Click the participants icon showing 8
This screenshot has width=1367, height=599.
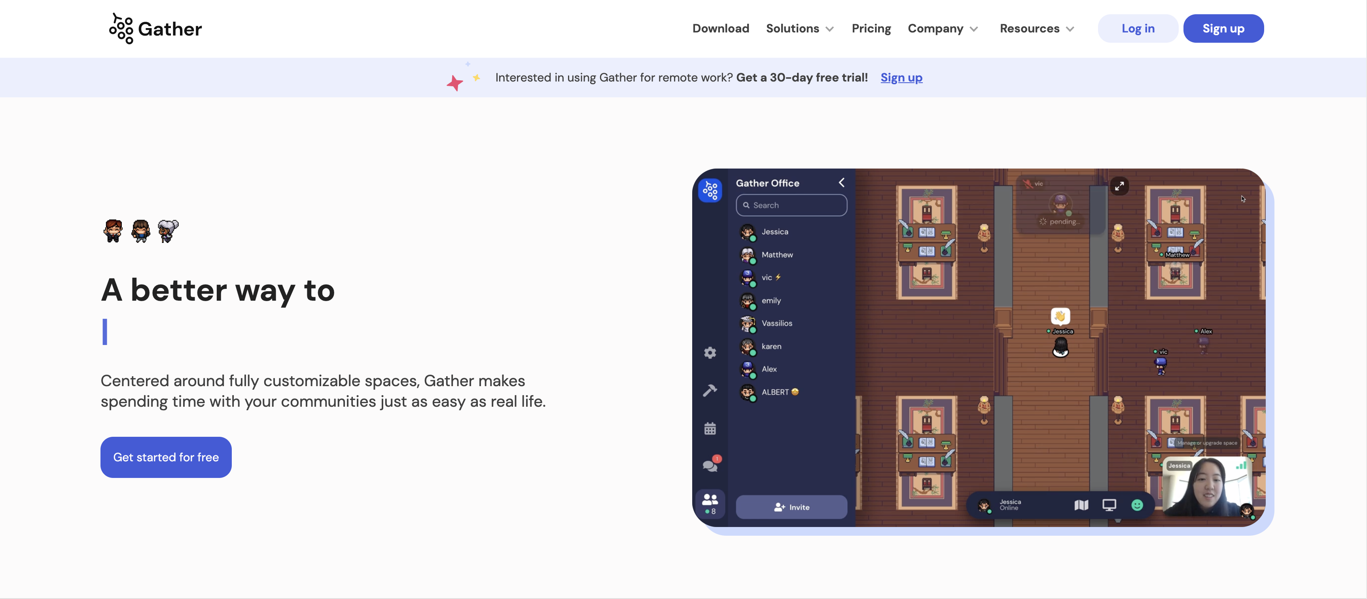(x=710, y=503)
